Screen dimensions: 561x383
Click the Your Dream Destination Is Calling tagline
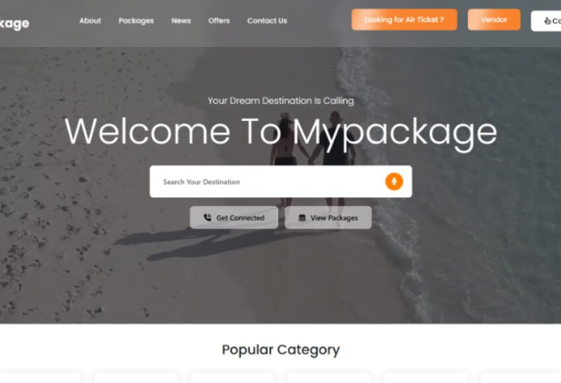(281, 101)
